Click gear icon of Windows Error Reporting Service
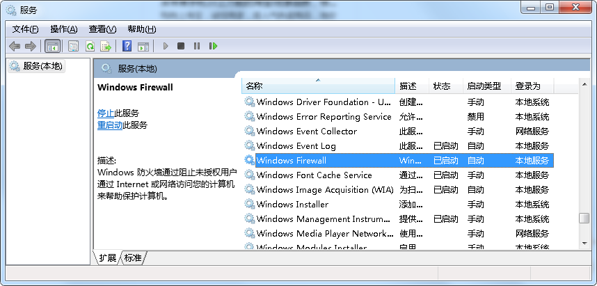 coord(249,116)
